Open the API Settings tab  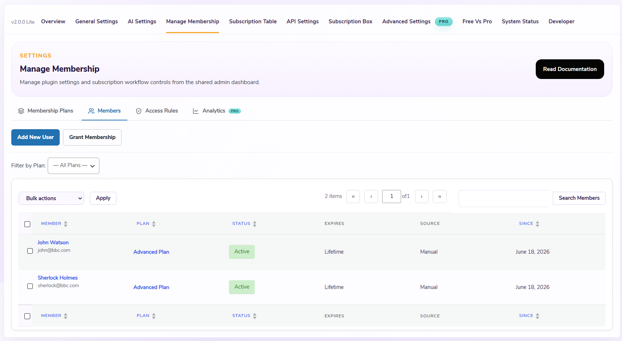coord(302,21)
